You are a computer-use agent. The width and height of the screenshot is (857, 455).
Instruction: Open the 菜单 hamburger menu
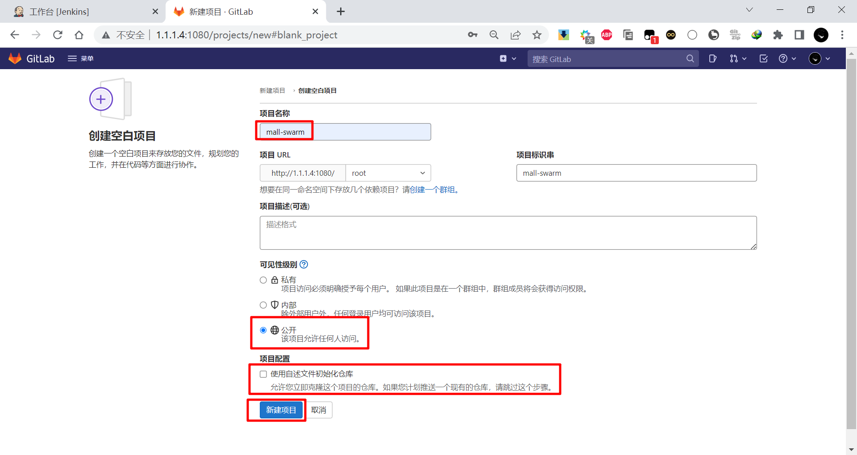(x=80, y=58)
